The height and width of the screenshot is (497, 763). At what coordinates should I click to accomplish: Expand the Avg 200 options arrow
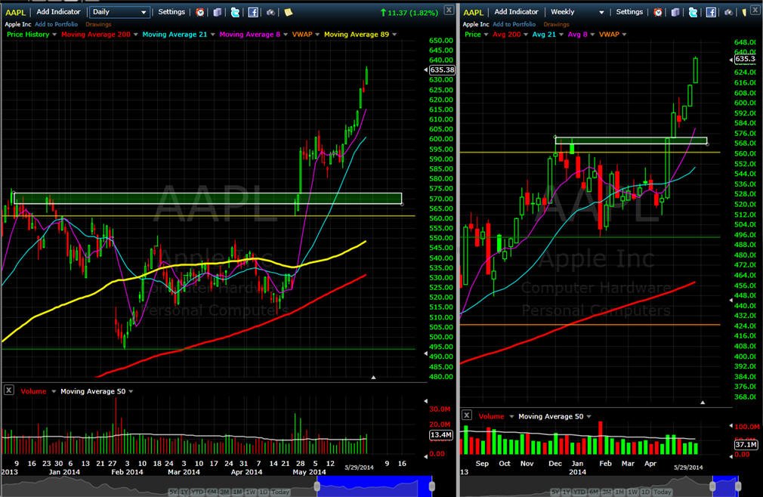(x=526, y=35)
